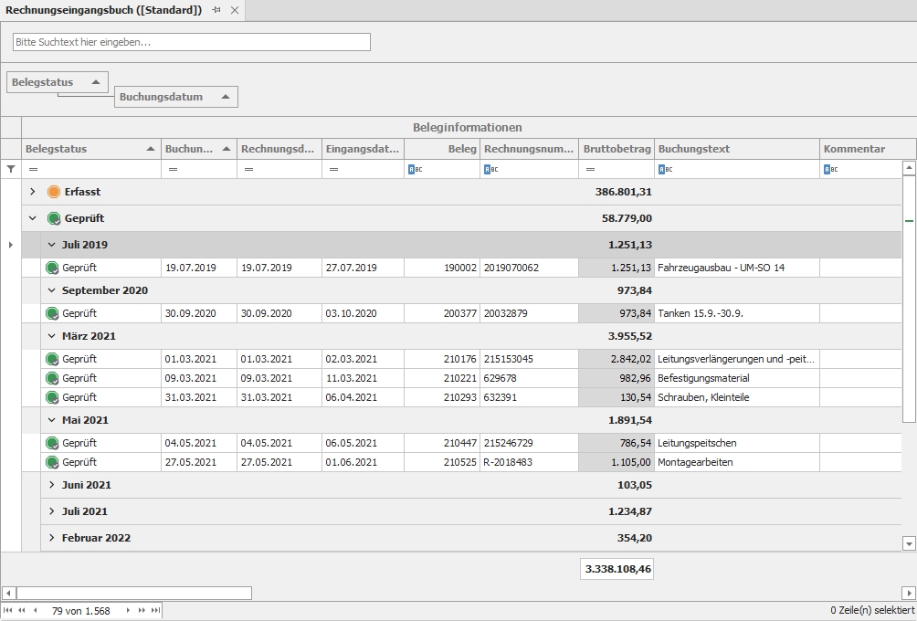This screenshot has width=917, height=621.
Task: Expand the Erfasst group row
Action: pyautogui.click(x=33, y=192)
